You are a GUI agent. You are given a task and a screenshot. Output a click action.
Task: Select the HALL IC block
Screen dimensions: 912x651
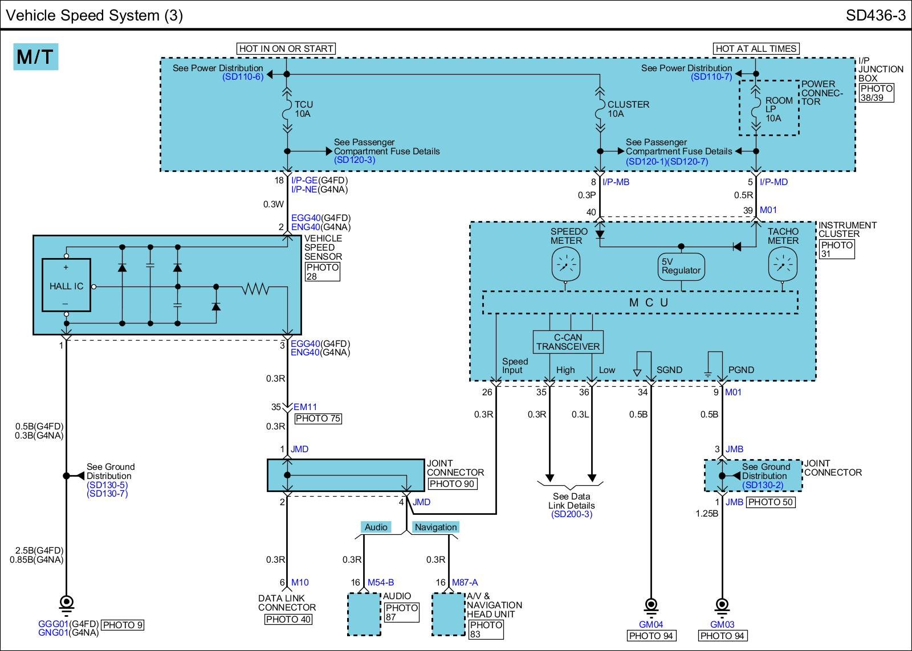[x=66, y=285]
